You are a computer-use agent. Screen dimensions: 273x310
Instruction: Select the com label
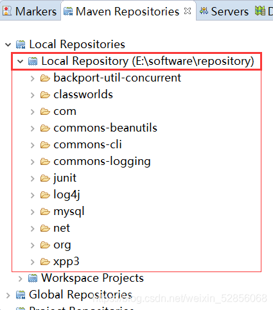(65, 112)
